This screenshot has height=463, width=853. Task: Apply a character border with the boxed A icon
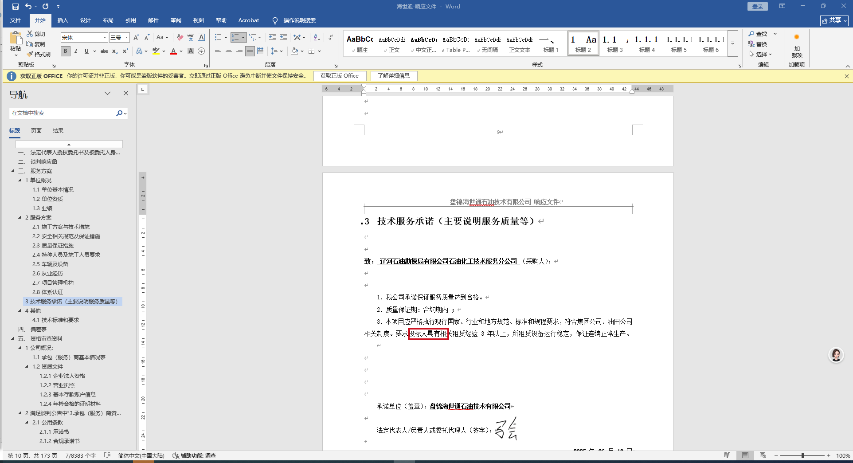(201, 38)
